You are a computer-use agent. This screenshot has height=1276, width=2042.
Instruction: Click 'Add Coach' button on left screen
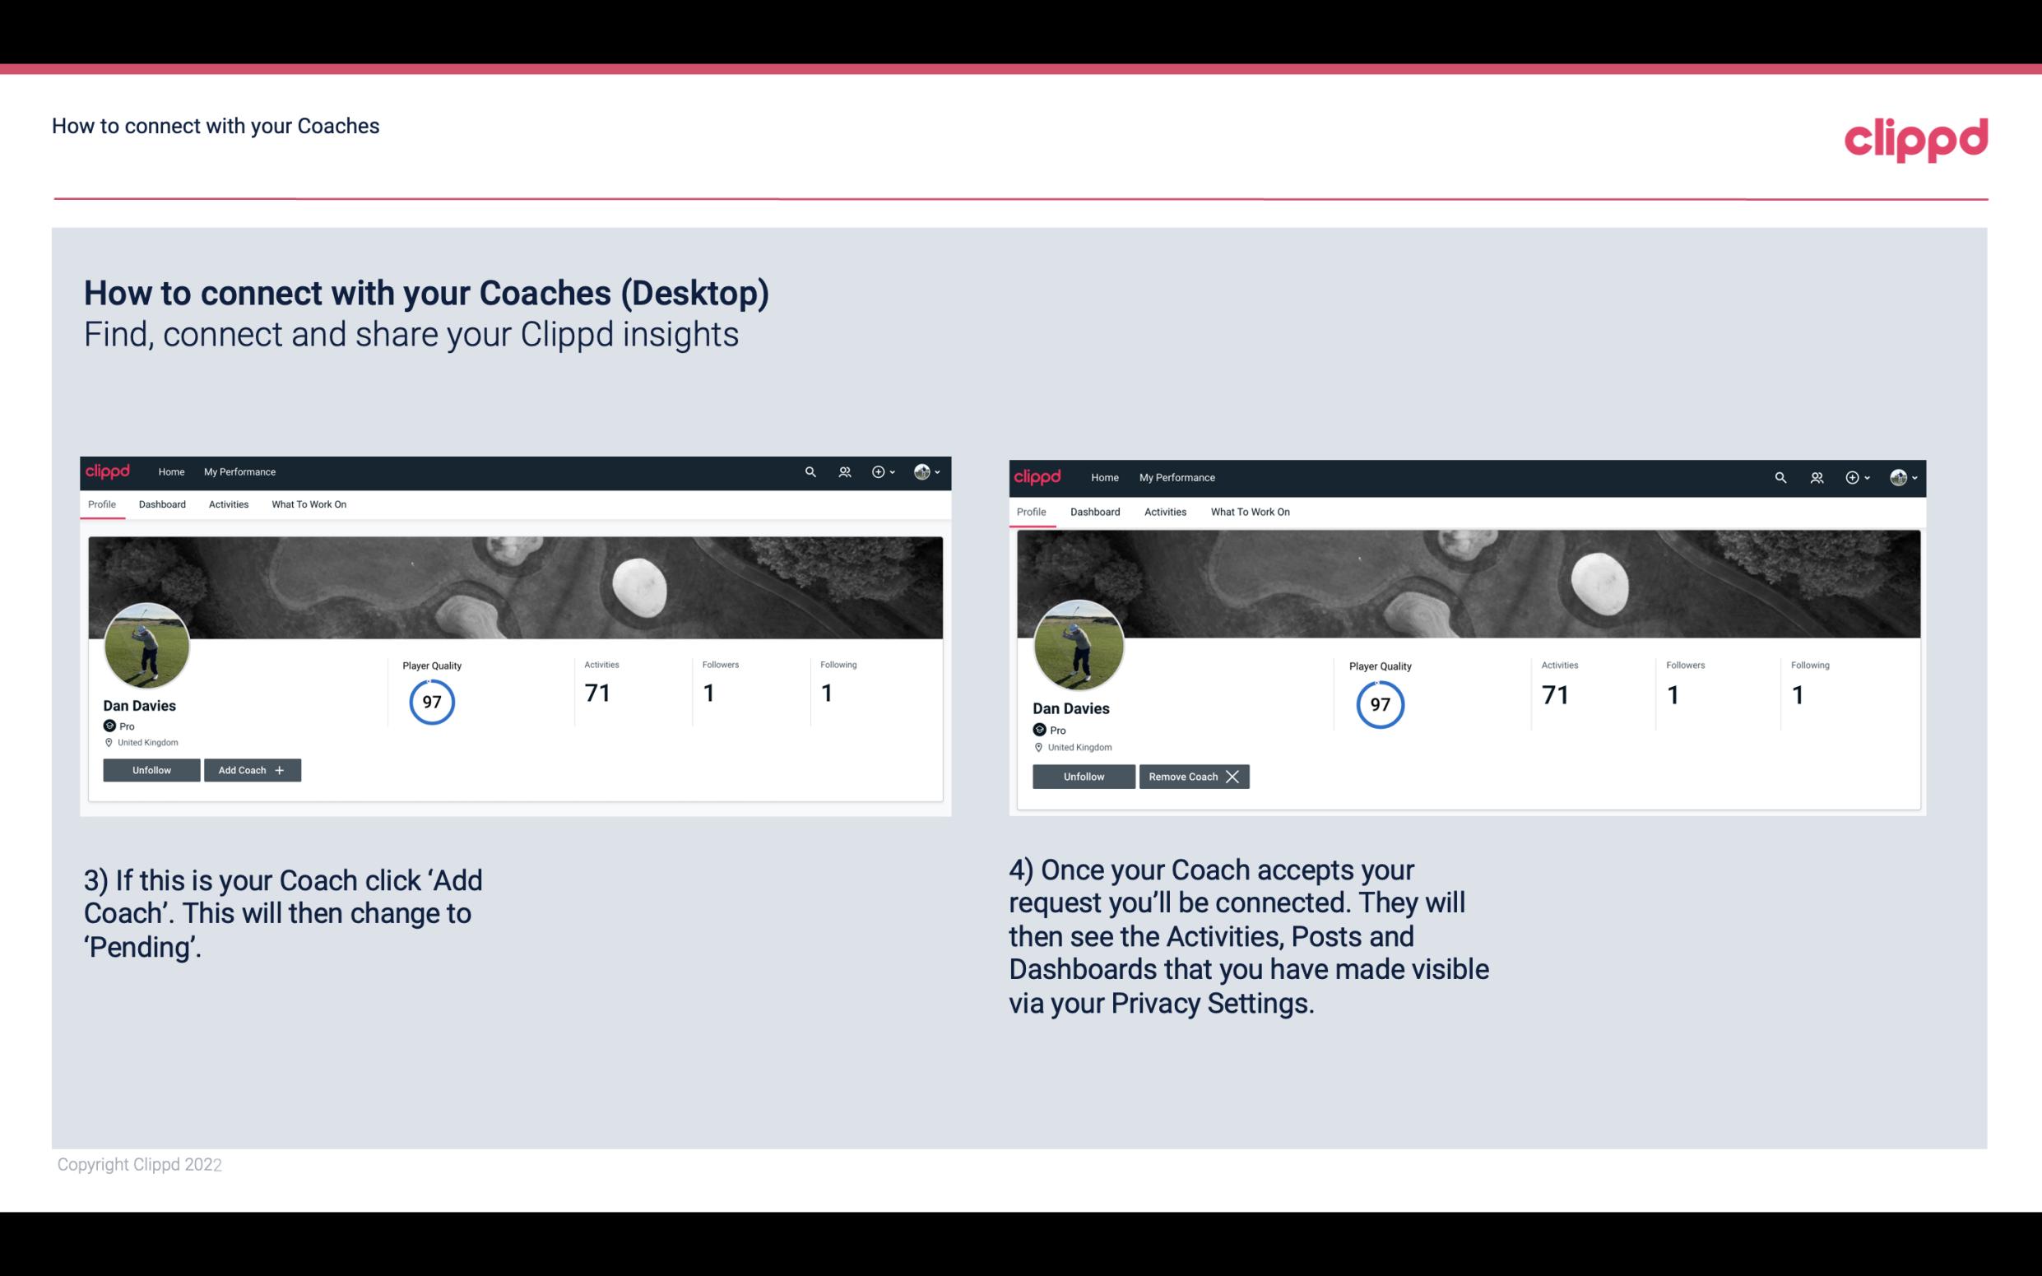coord(250,769)
